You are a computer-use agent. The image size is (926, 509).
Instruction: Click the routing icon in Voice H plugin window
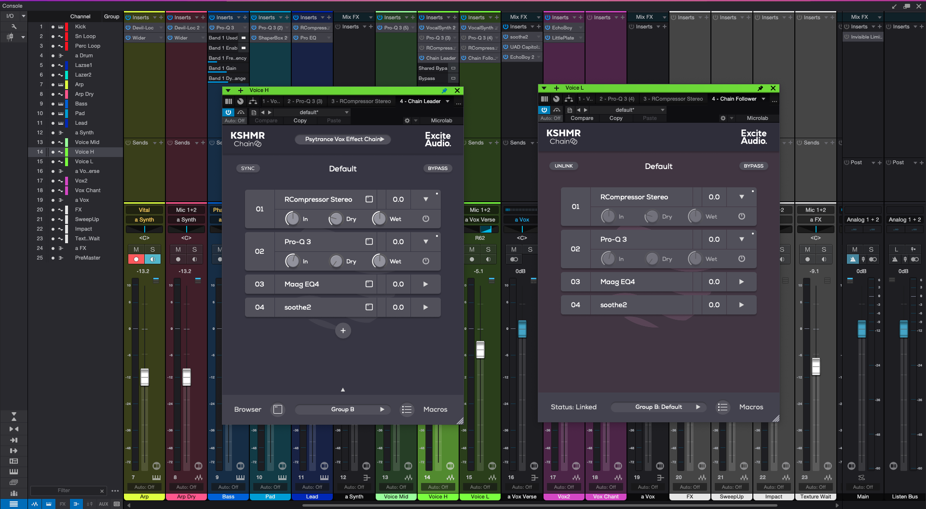tap(253, 101)
